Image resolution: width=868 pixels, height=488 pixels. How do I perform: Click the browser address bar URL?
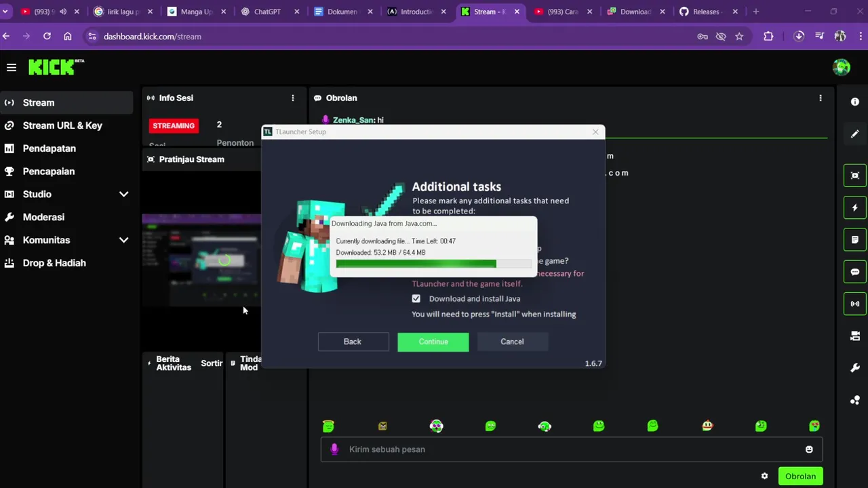[153, 37]
